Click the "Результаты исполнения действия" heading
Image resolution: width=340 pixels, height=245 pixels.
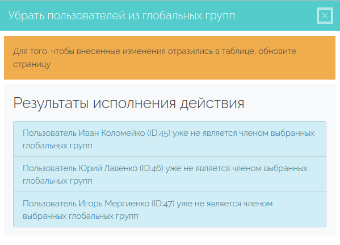click(x=129, y=103)
